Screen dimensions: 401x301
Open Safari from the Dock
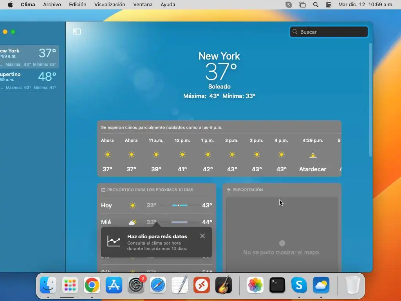158,285
